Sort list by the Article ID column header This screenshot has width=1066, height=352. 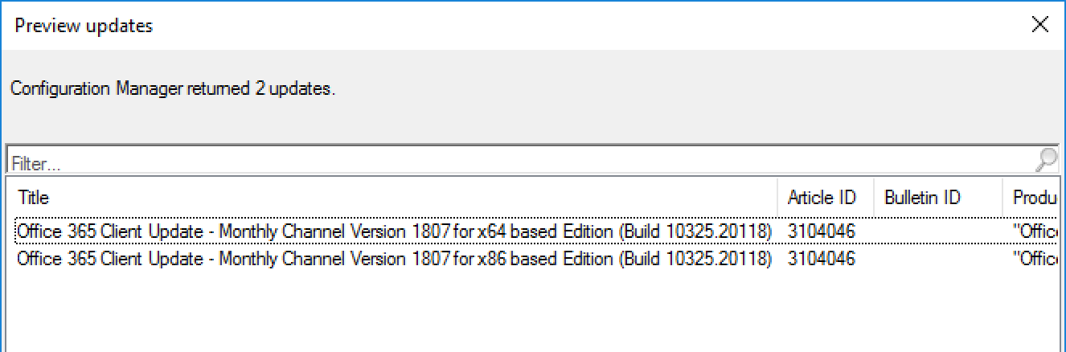pos(822,198)
